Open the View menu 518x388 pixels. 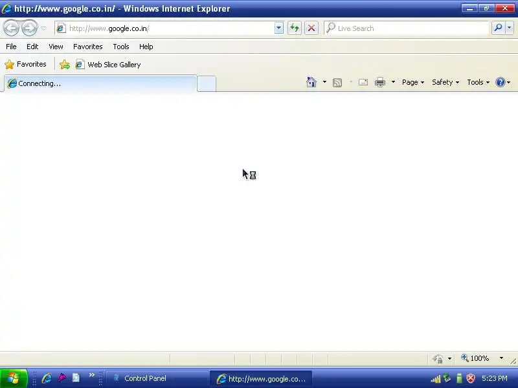coord(56,47)
